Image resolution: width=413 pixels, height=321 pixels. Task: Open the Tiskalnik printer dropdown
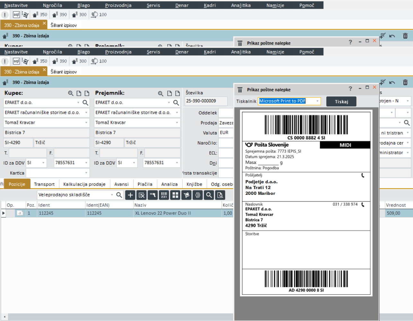pos(317,101)
